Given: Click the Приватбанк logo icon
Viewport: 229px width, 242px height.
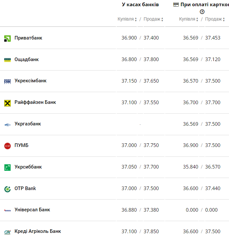Looking at the screenshot, I should pos(7,39).
